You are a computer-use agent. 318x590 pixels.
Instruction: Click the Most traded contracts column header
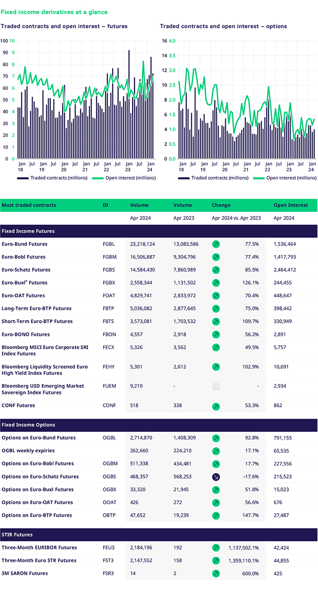pyautogui.click(x=29, y=205)
